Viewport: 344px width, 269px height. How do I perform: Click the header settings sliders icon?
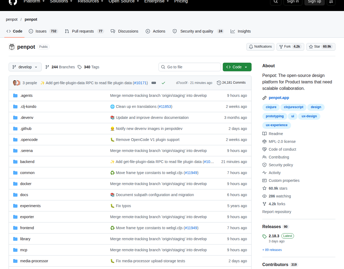pos(331,2)
